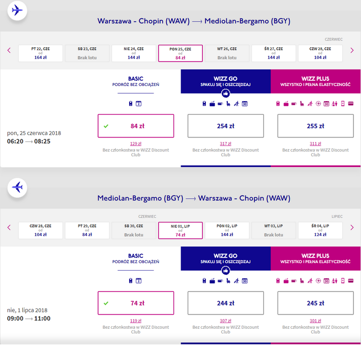Click outbound WIZZ GO checked suitcase icon

[x=212, y=104]
